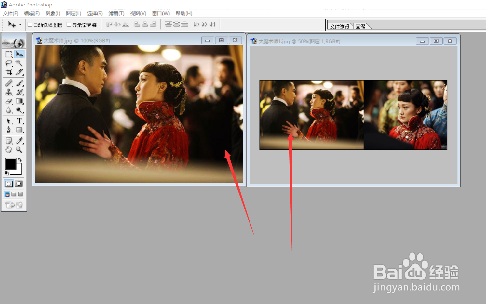
Task: Open the 帮助(H) menu
Action: 184,13
